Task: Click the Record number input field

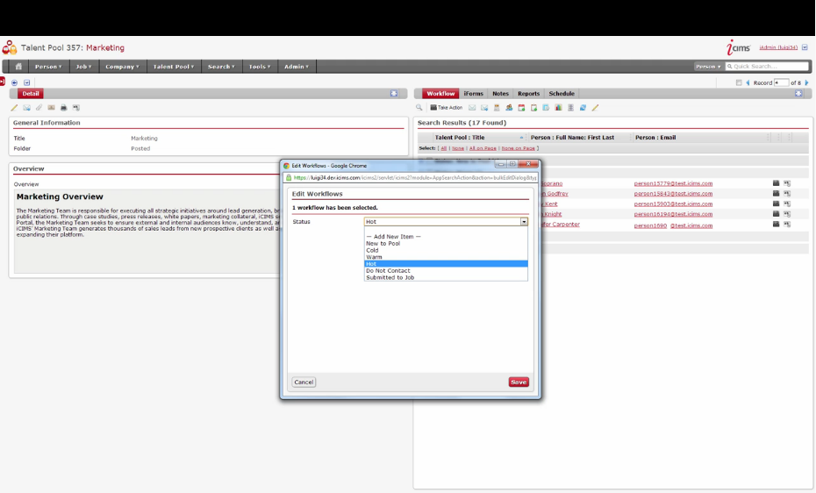Action: [781, 82]
